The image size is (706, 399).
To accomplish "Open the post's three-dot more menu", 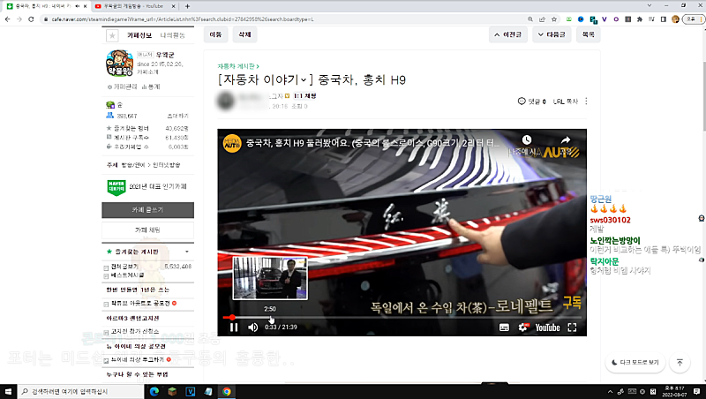I will [x=586, y=102].
